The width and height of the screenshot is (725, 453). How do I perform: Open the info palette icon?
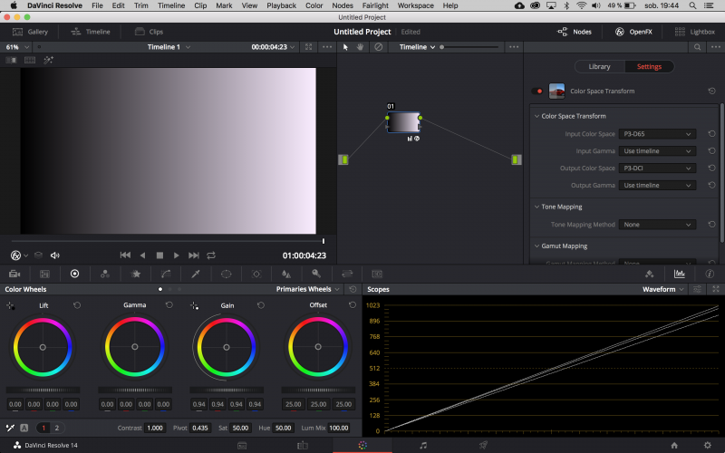point(710,275)
